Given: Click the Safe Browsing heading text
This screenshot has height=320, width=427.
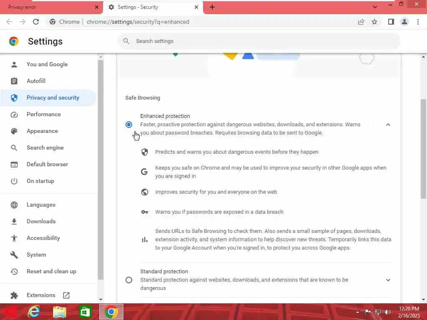Looking at the screenshot, I should [143, 97].
